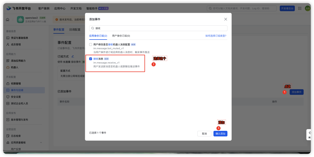Close the 添加事件 dialog with X
The image size is (314, 157).
pyautogui.click(x=226, y=19)
